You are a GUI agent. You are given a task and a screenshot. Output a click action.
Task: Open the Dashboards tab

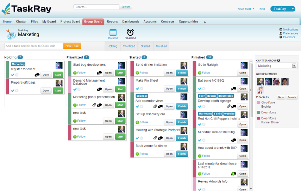click(131, 21)
